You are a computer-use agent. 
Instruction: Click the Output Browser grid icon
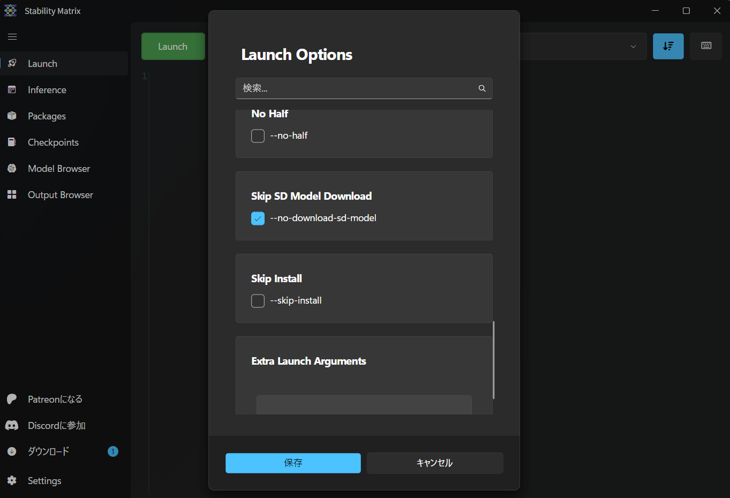[12, 194]
